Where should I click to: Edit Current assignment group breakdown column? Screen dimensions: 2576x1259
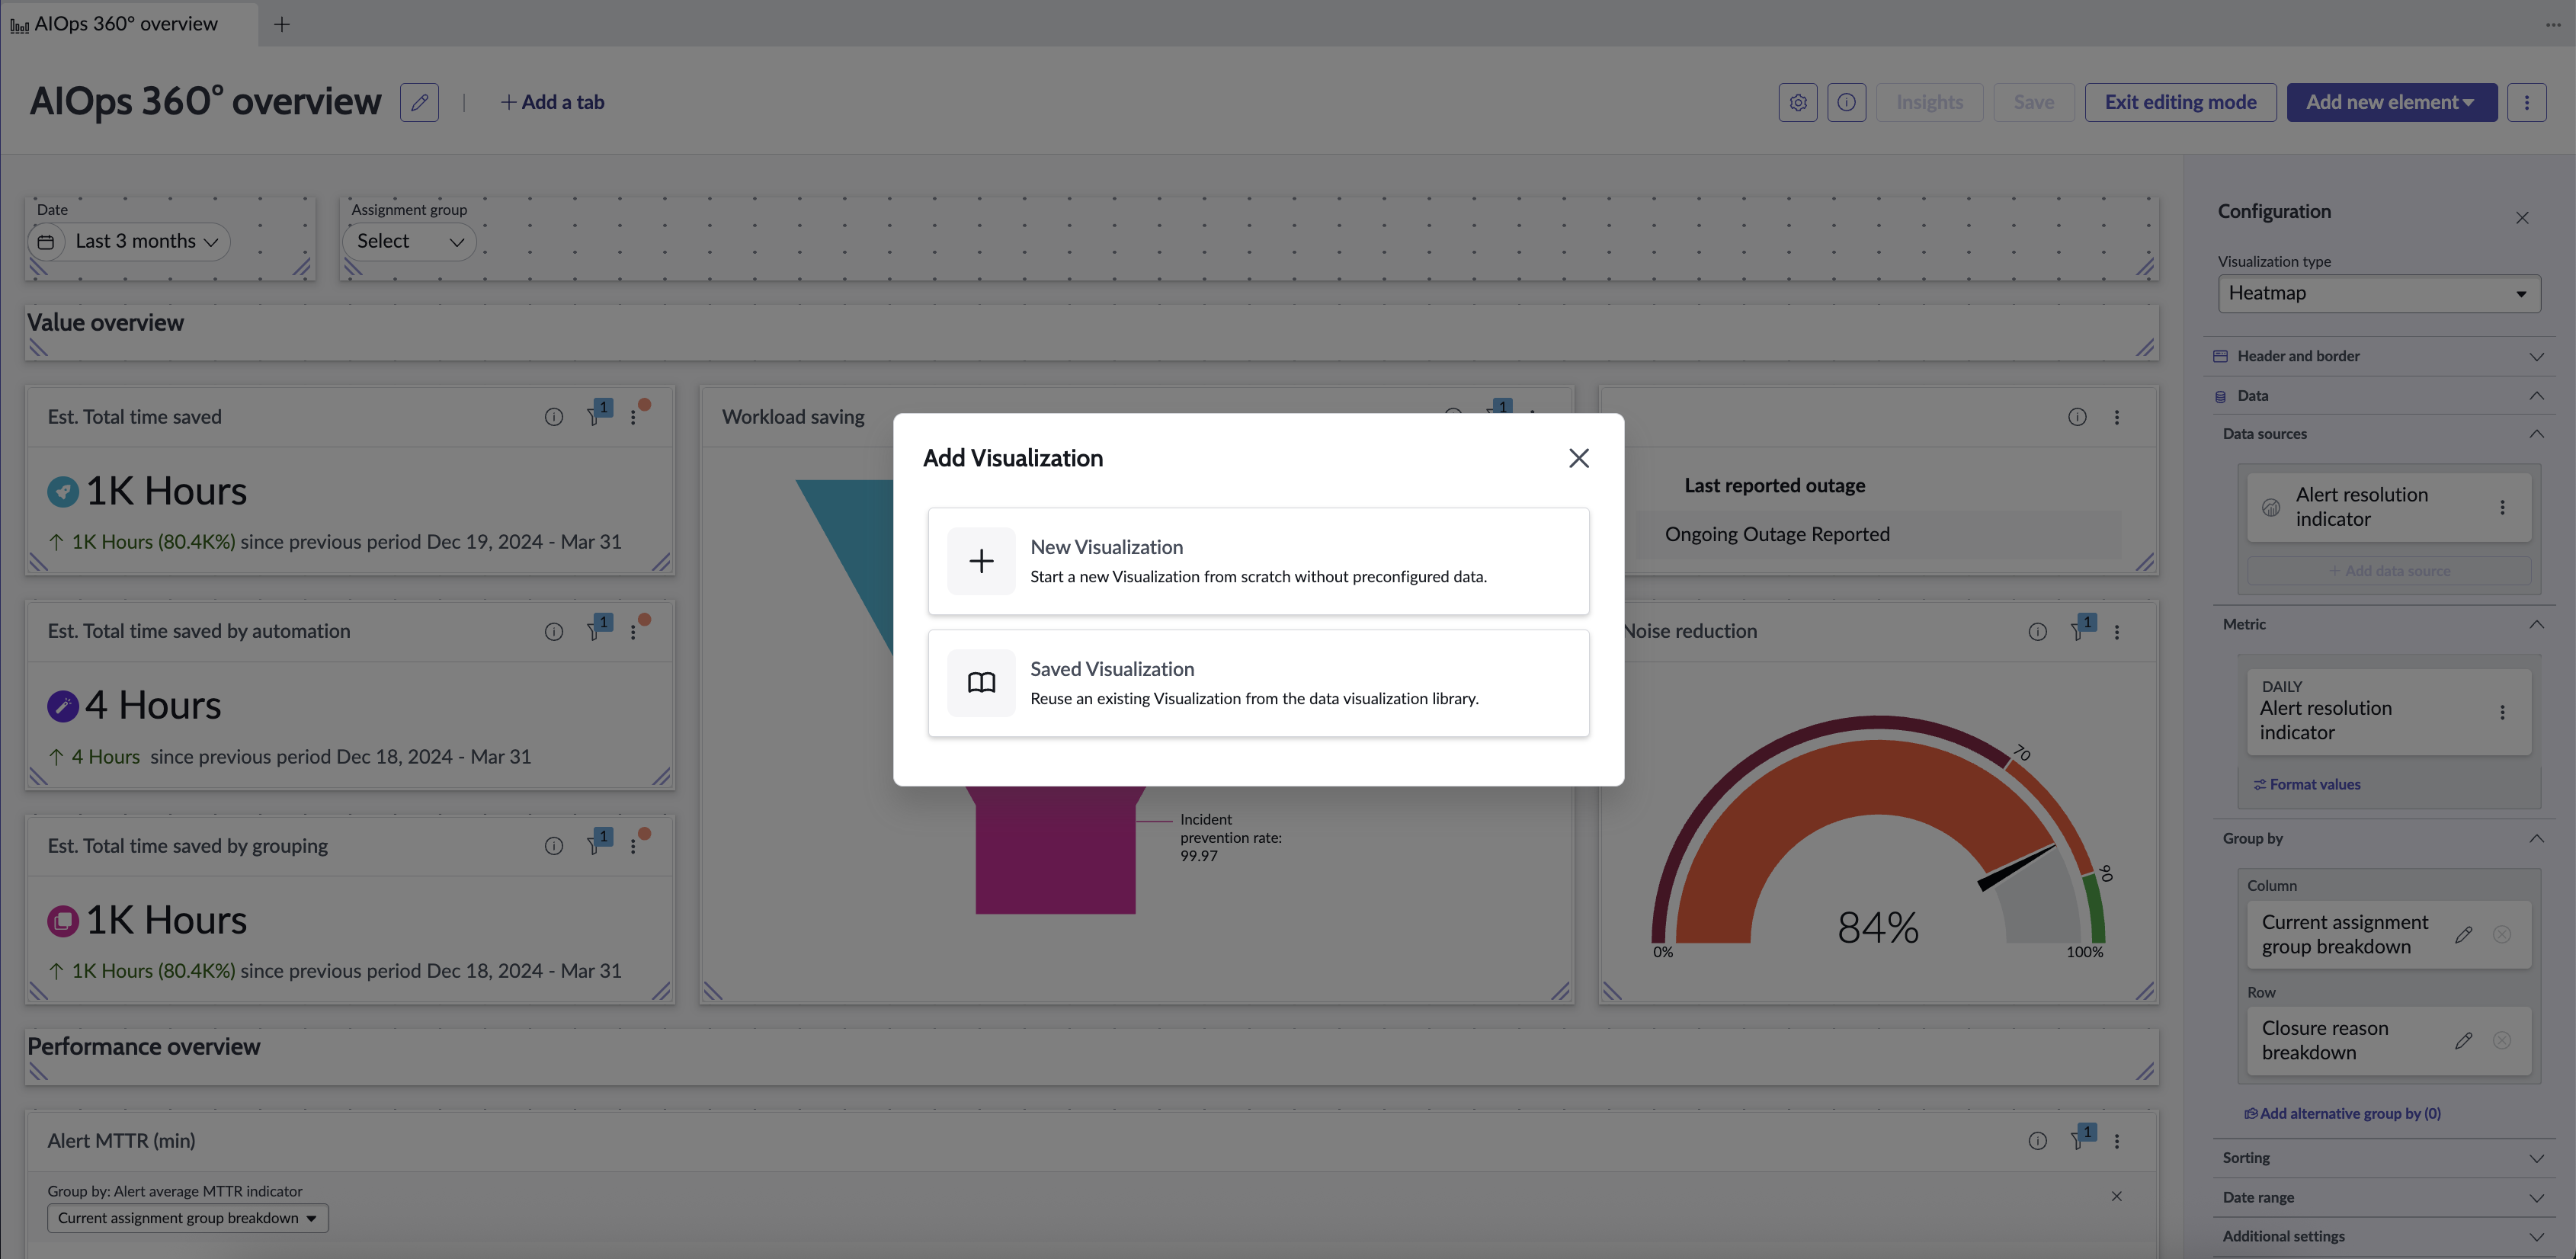[2463, 935]
